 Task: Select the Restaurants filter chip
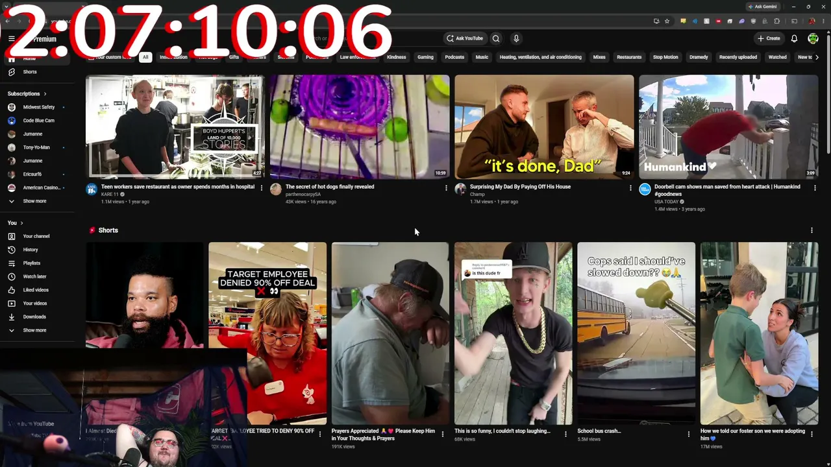point(629,57)
